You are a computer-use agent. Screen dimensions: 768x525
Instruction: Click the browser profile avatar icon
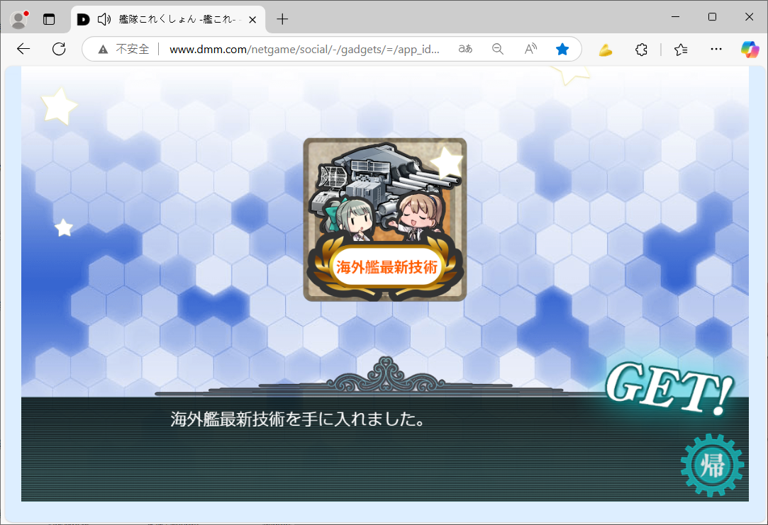(19, 20)
